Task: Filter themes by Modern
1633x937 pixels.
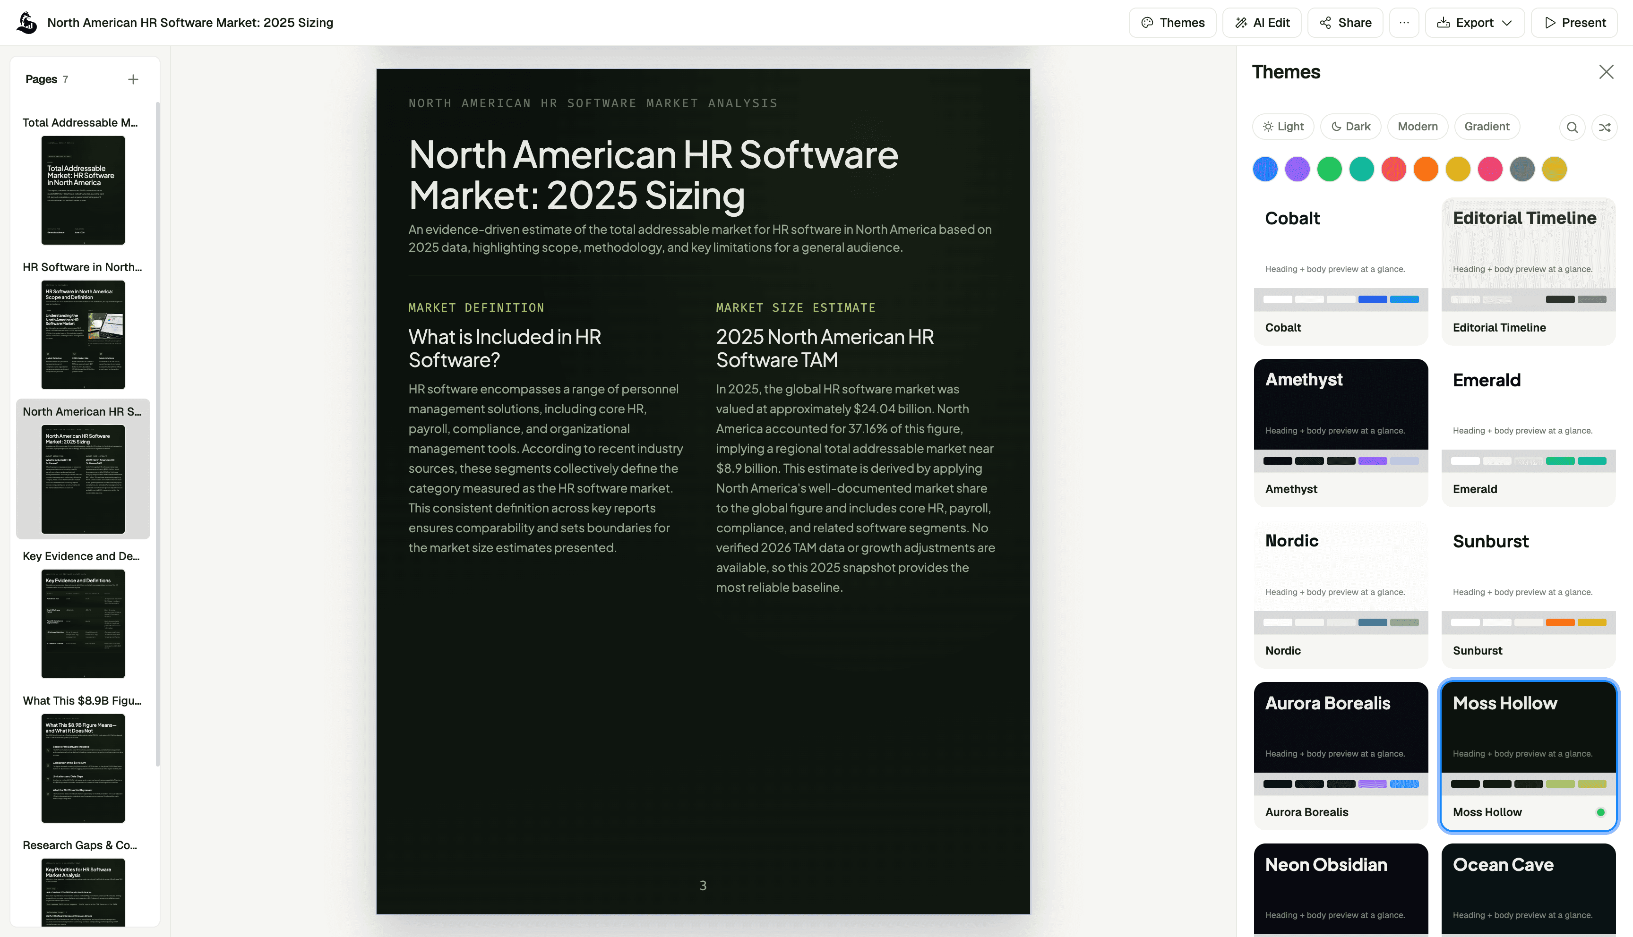Action: pyautogui.click(x=1418, y=127)
